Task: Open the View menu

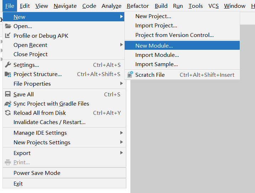Action: pos(42,6)
